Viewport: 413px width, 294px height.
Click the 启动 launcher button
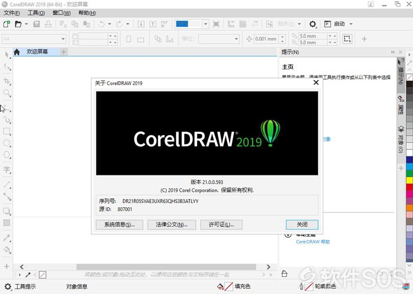(335, 24)
